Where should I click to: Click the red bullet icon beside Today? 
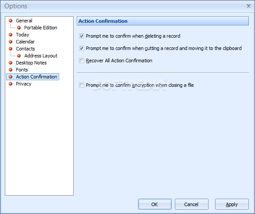coord(11,35)
